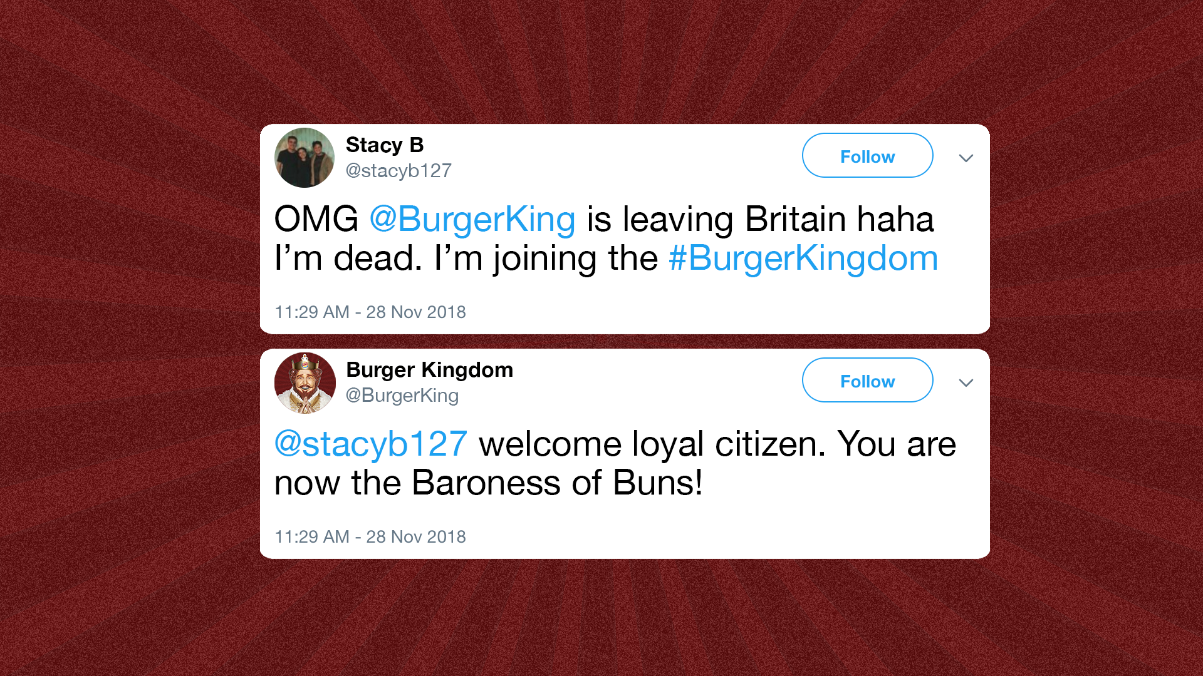Open Stacy B's profile picture

[305, 158]
